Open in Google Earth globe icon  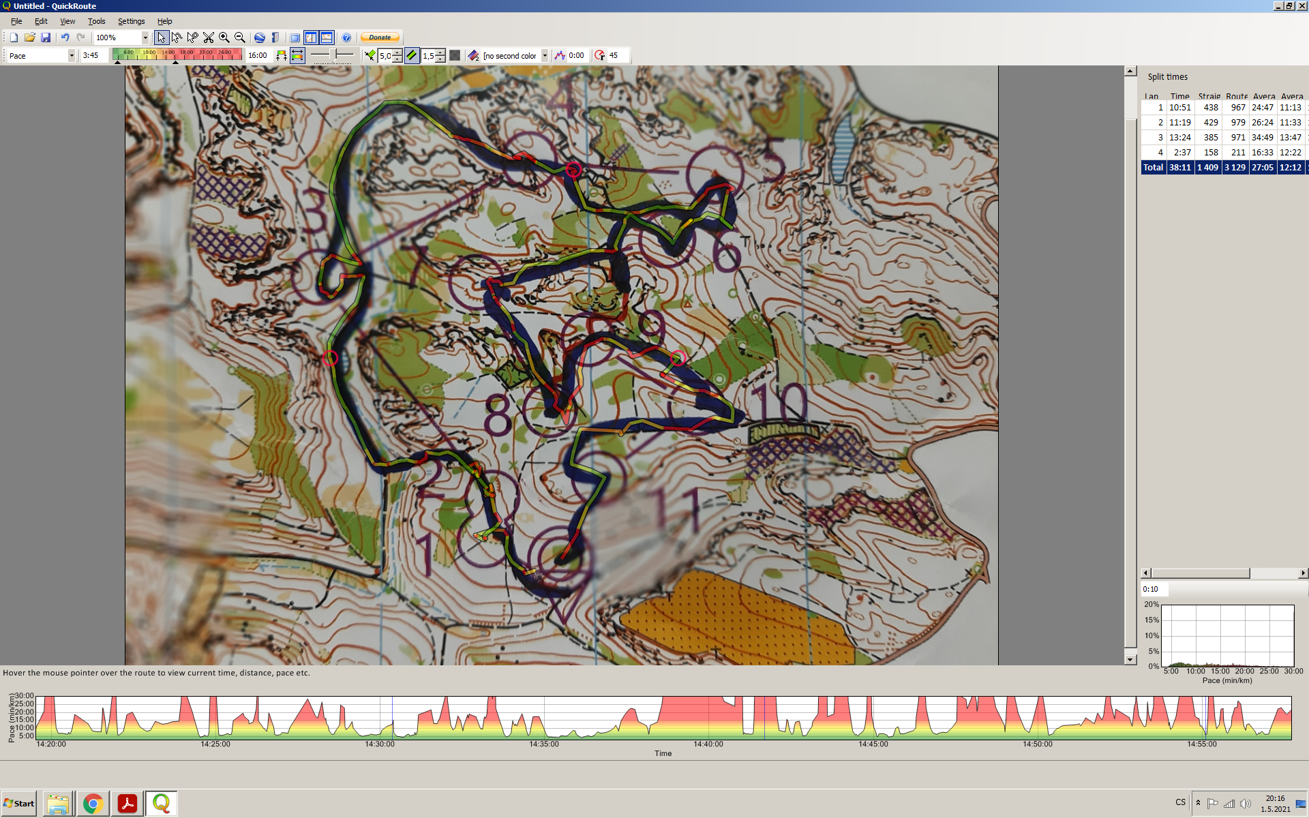260,37
